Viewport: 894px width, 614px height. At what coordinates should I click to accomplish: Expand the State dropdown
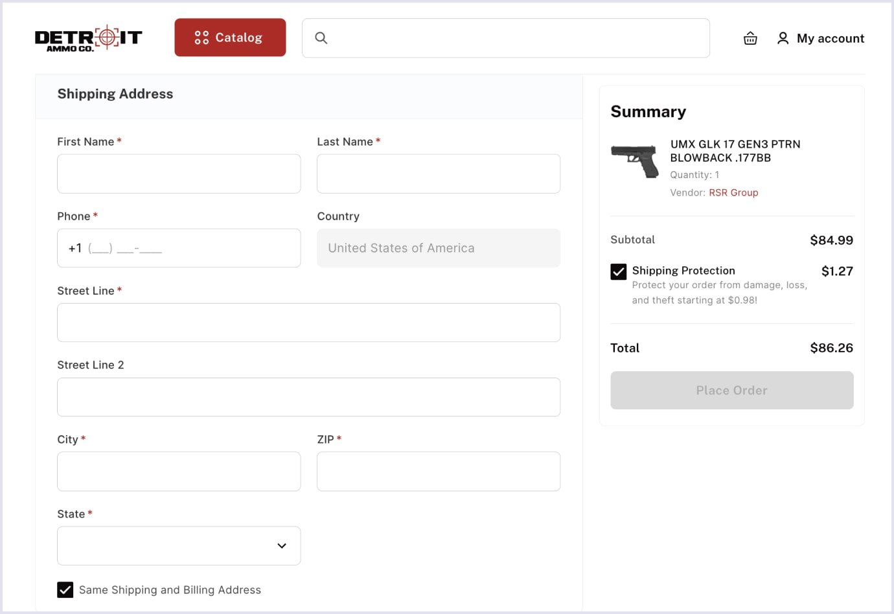(179, 546)
